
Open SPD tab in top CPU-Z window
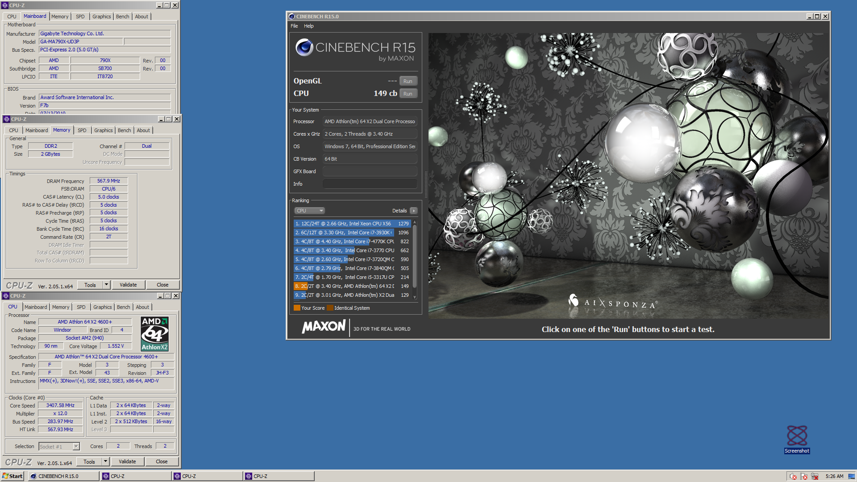(80, 17)
